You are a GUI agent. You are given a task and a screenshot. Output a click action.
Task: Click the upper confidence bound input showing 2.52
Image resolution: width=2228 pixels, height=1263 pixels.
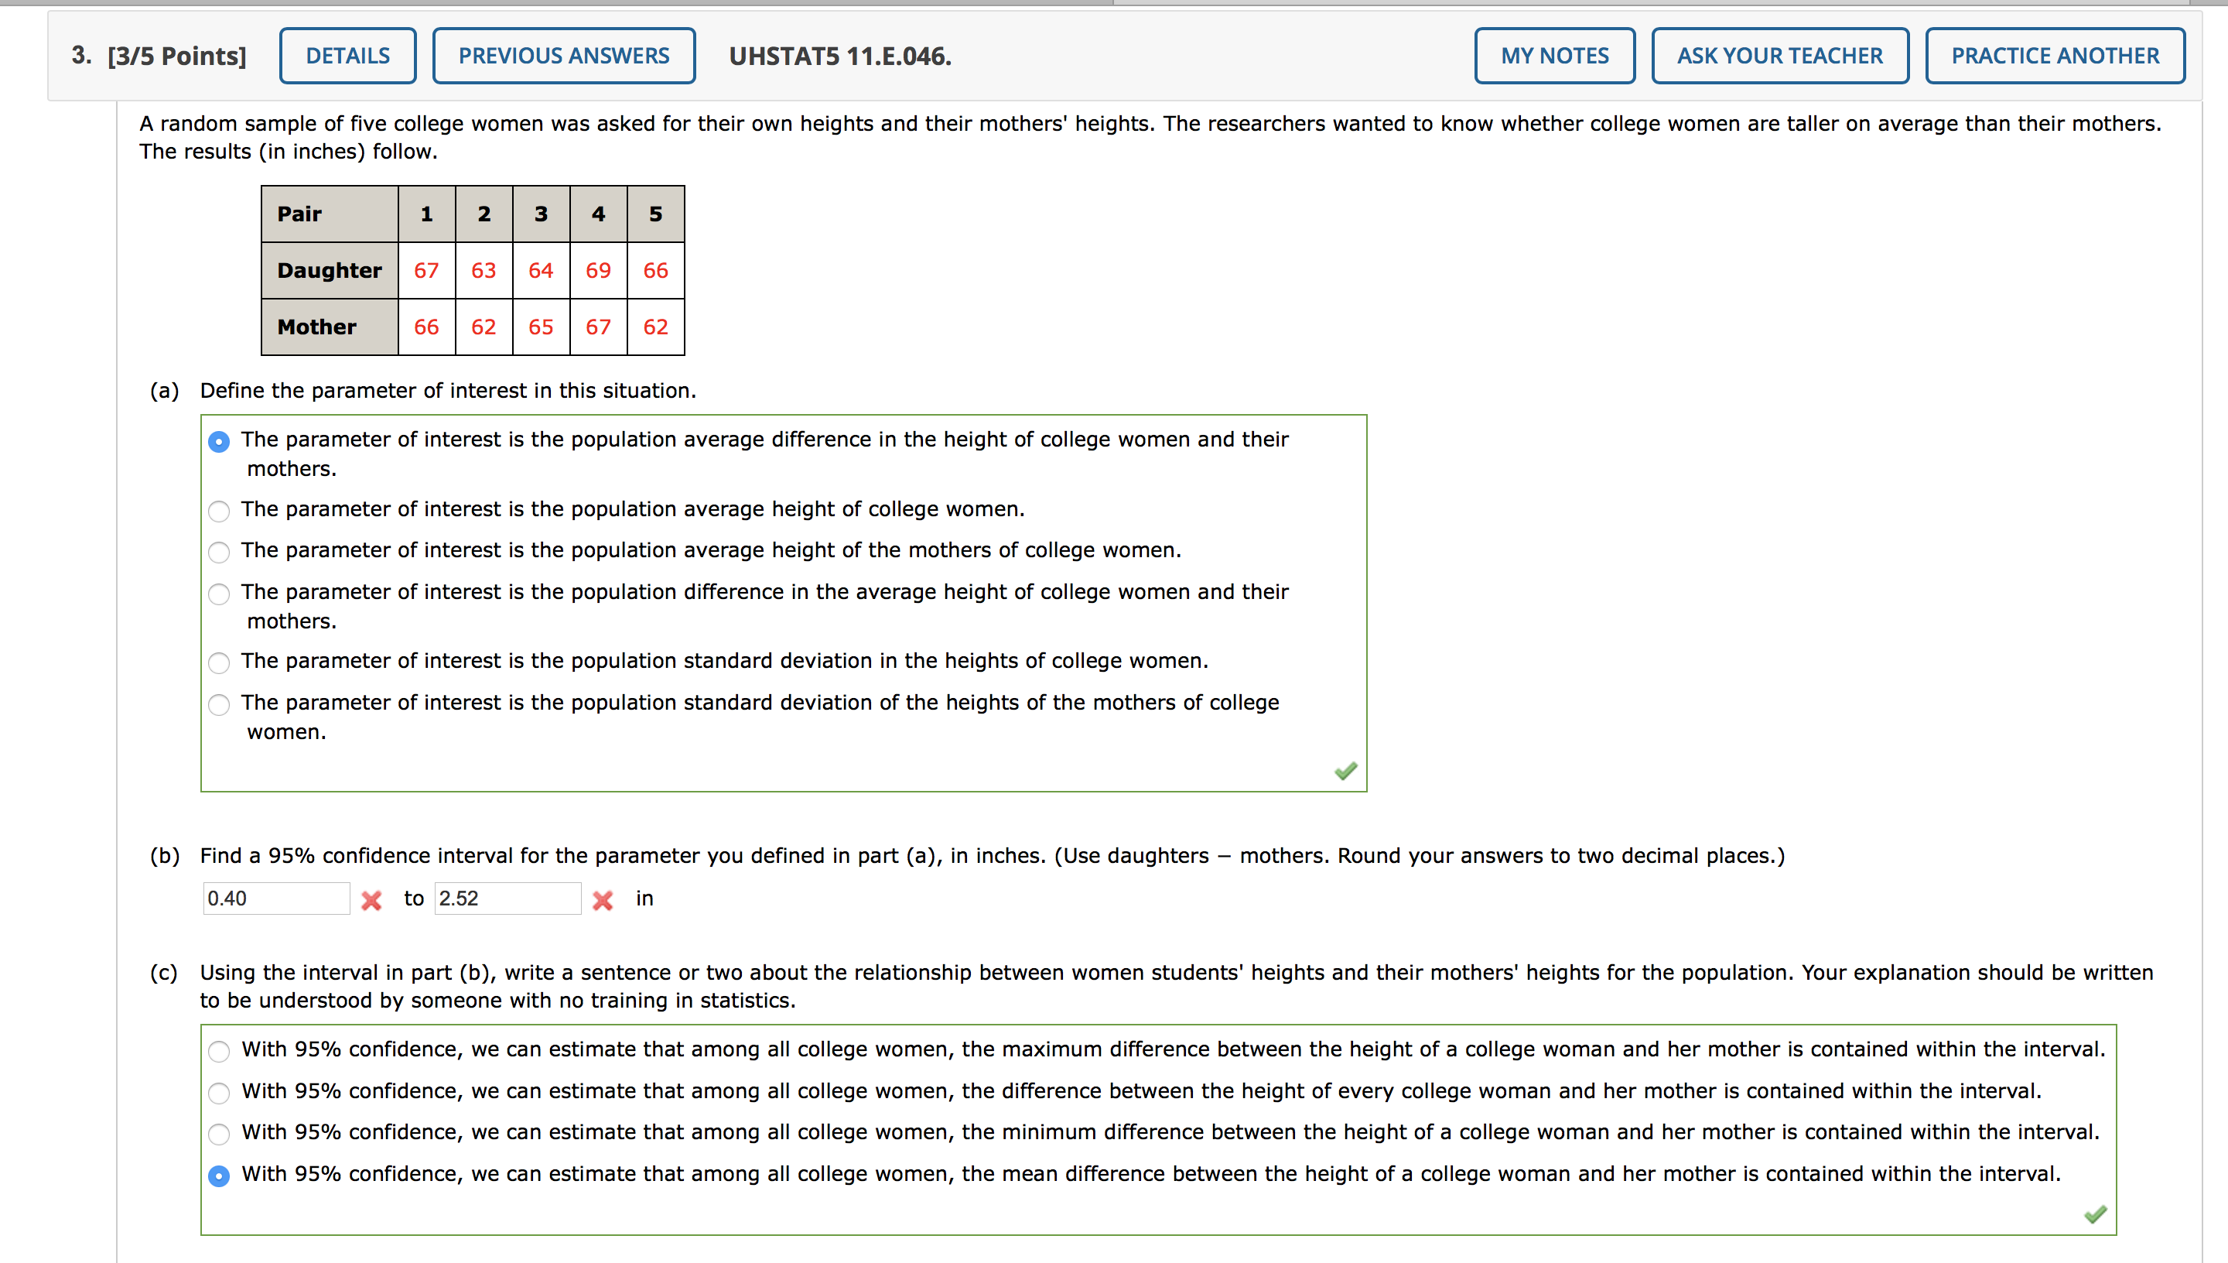click(508, 898)
